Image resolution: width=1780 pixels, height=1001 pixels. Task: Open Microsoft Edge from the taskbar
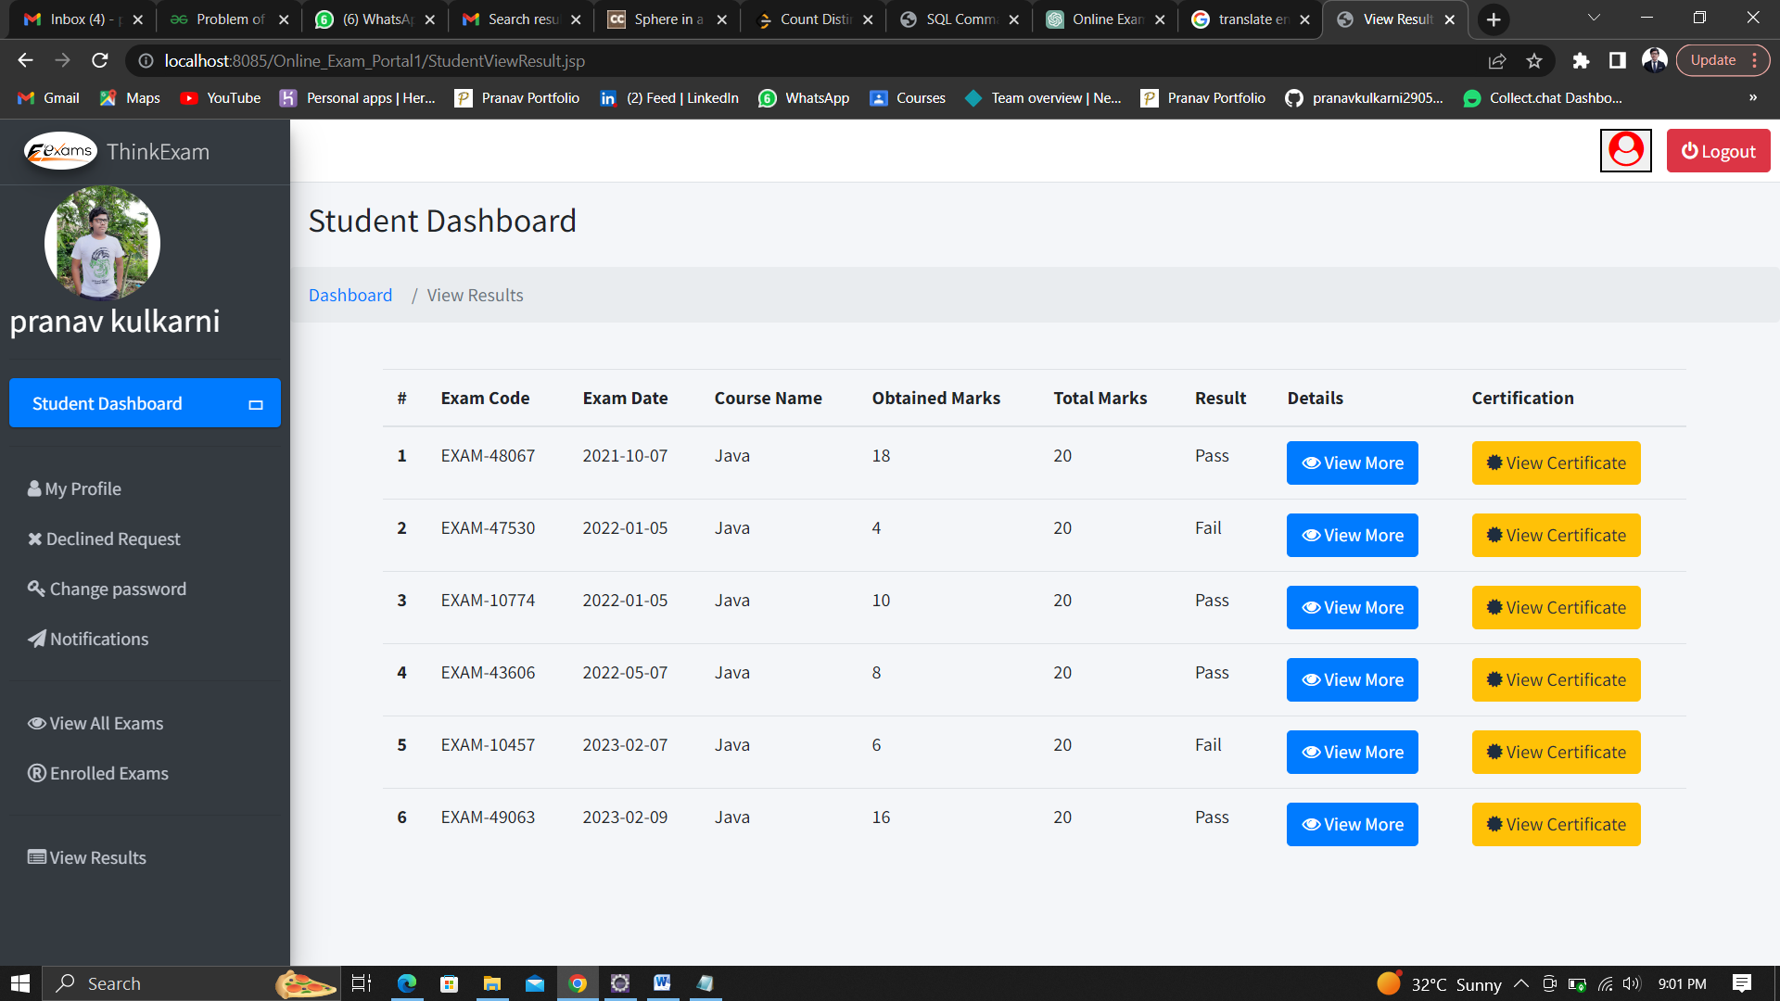tap(407, 983)
